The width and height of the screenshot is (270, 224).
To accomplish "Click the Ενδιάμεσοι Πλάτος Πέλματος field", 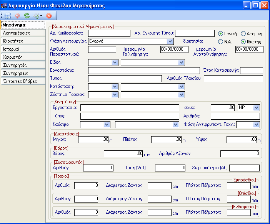I will coord(239,212).
